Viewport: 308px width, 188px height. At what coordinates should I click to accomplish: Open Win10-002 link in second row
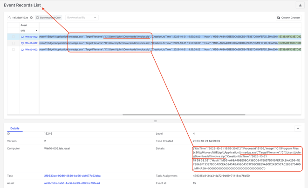click(31, 43)
